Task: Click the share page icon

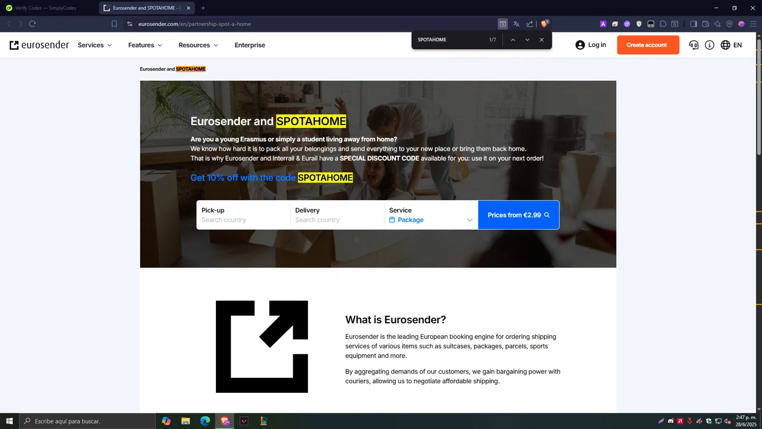Action: [530, 24]
